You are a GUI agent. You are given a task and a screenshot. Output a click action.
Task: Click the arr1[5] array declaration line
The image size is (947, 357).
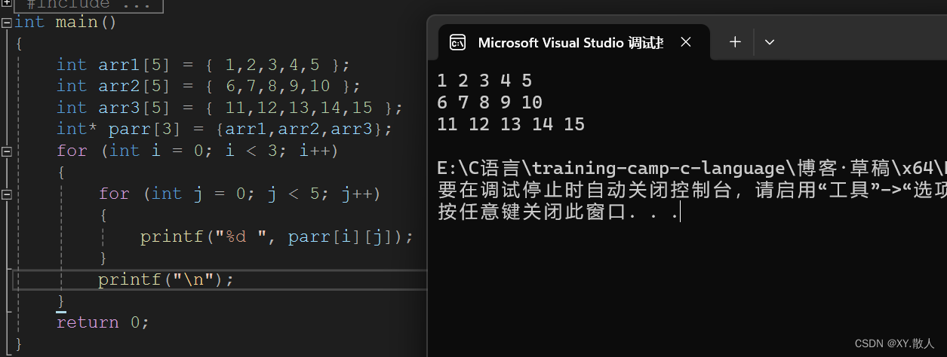coord(204,65)
